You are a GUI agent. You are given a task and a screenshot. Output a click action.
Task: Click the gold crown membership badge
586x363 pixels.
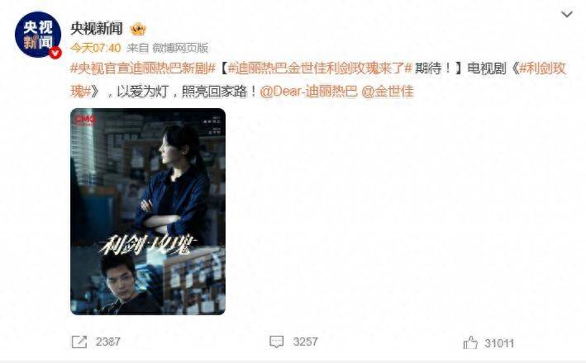click(x=138, y=29)
